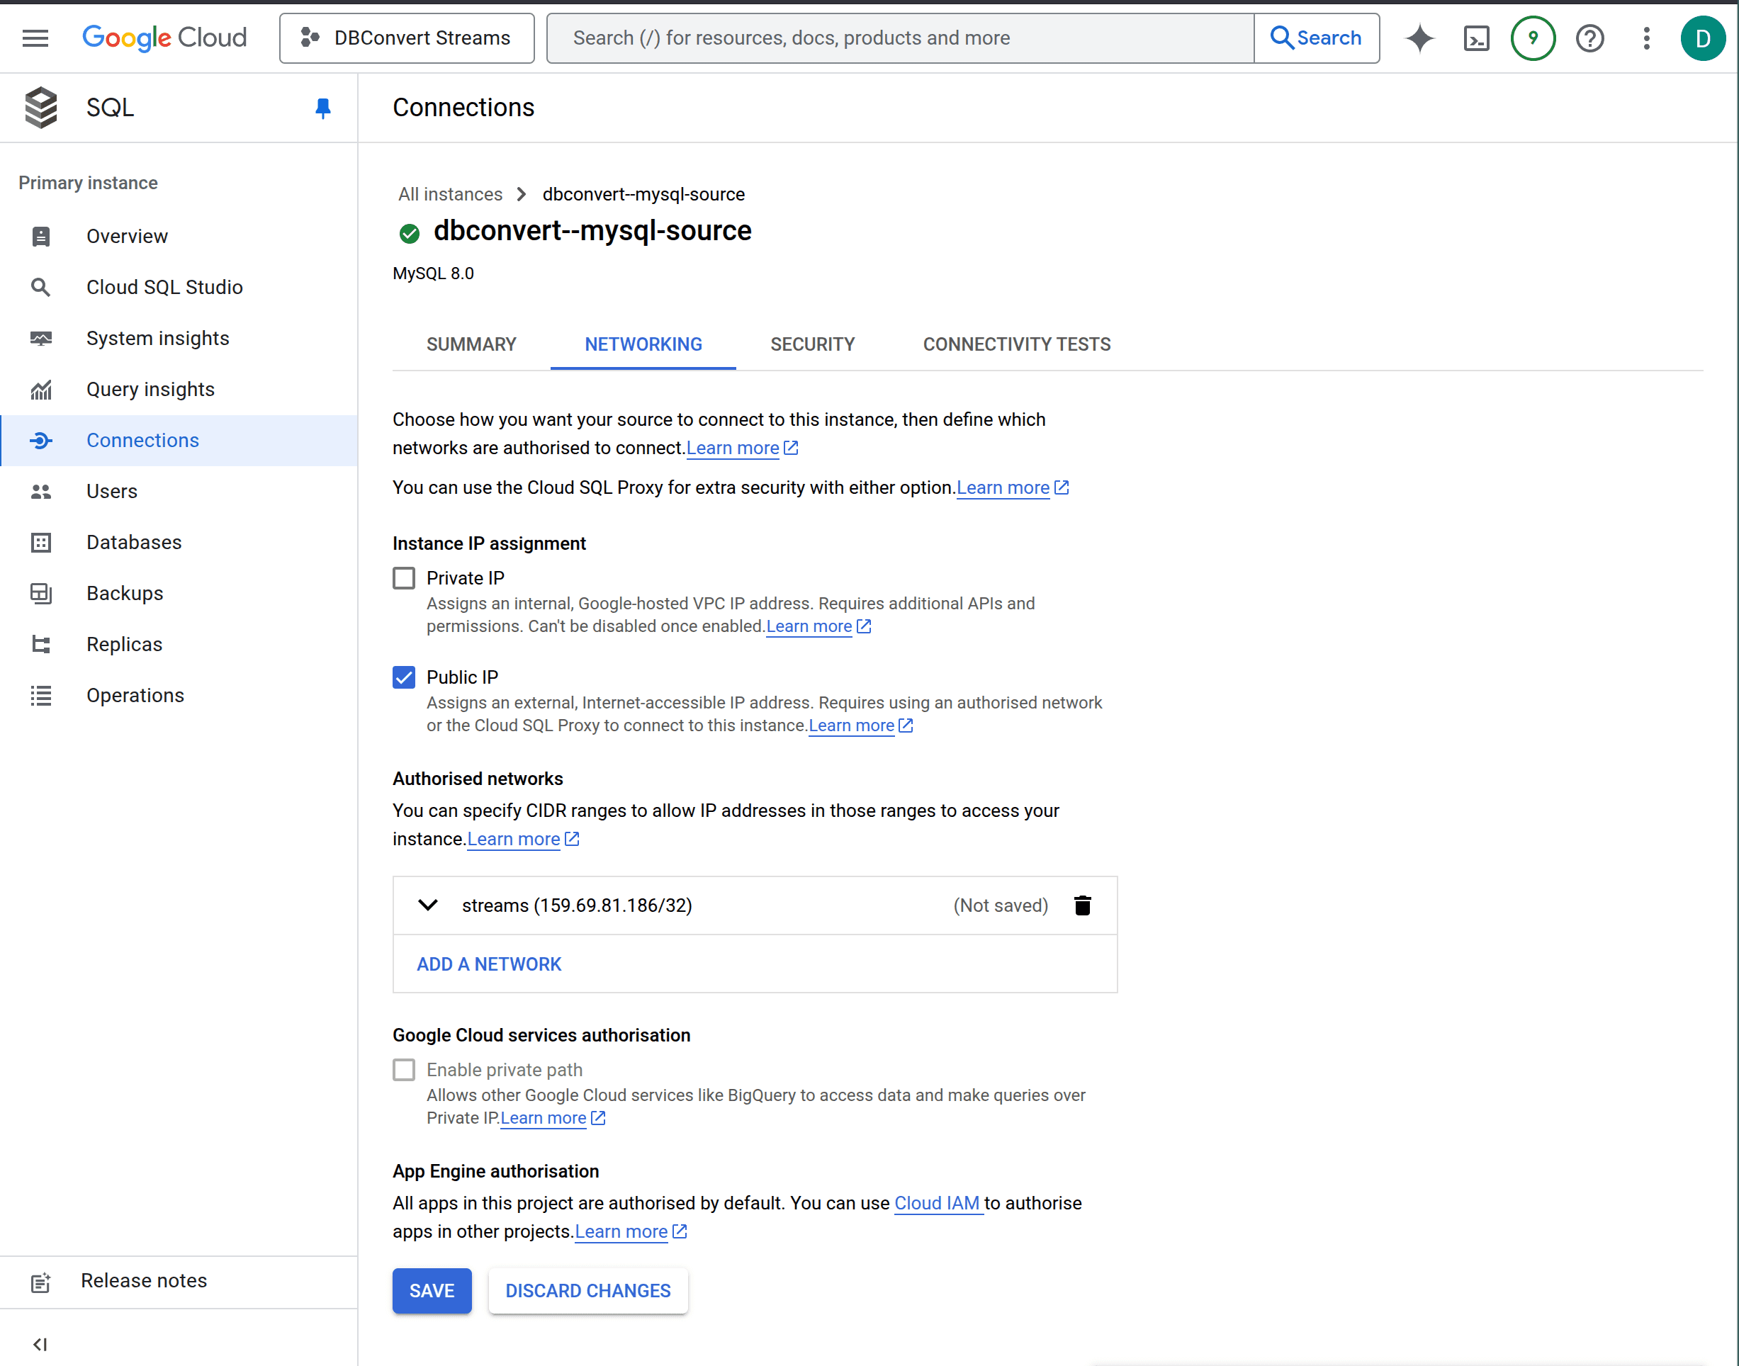Click the green instance status checkmark
The width and height of the screenshot is (1739, 1366).
(410, 234)
